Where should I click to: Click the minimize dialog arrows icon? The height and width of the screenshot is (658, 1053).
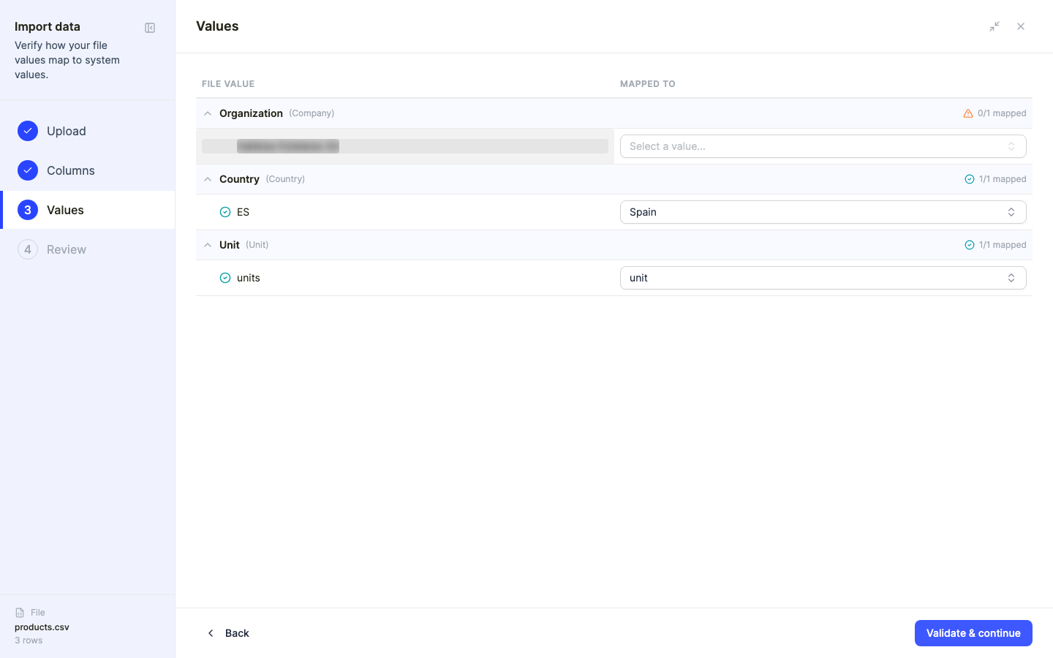pyautogui.click(x=994, y=26)
